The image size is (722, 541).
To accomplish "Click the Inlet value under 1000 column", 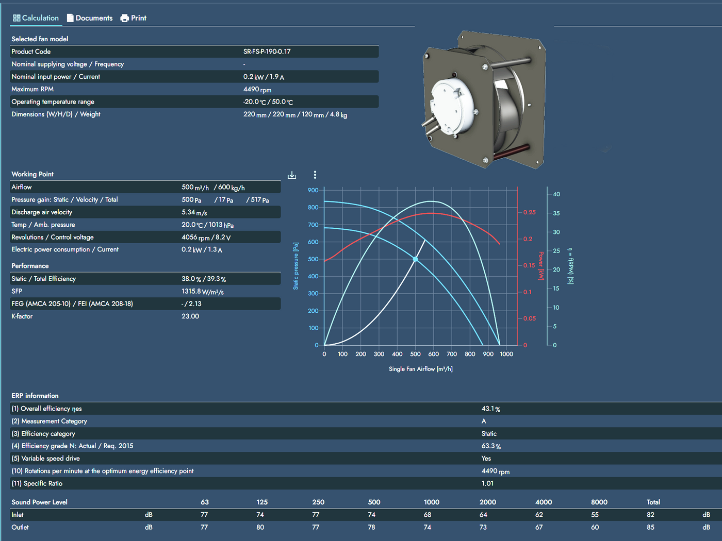I will point(428,515).
